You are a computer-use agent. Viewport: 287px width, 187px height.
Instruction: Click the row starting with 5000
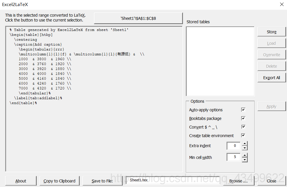click(x=45, y=79)
